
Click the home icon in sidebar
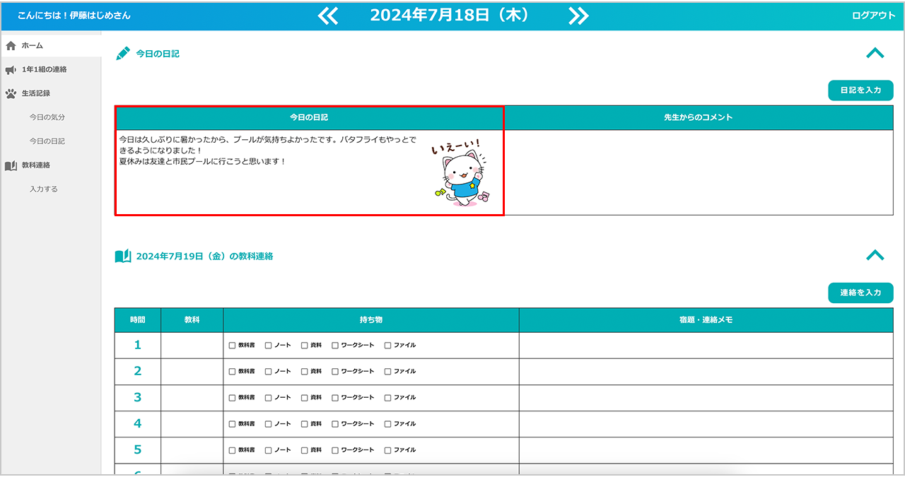tap(11, 46)
